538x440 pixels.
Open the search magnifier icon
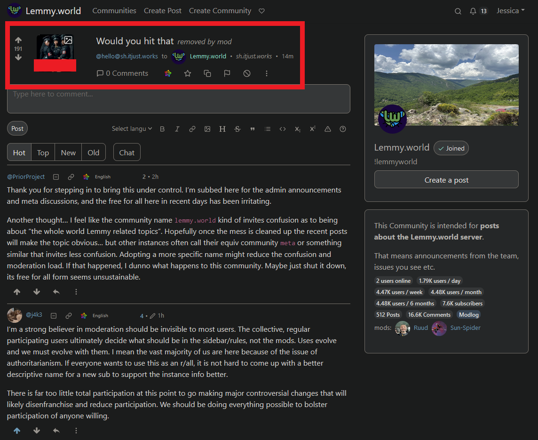pyautogui.click(x=458, y=11)
